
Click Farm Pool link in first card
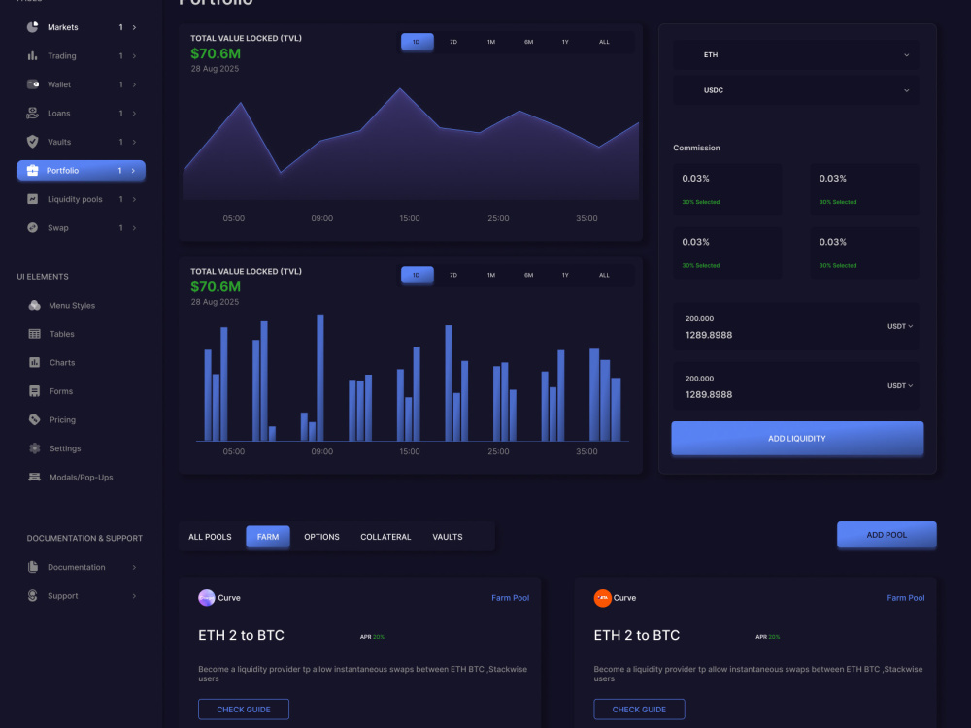(511, 597)
